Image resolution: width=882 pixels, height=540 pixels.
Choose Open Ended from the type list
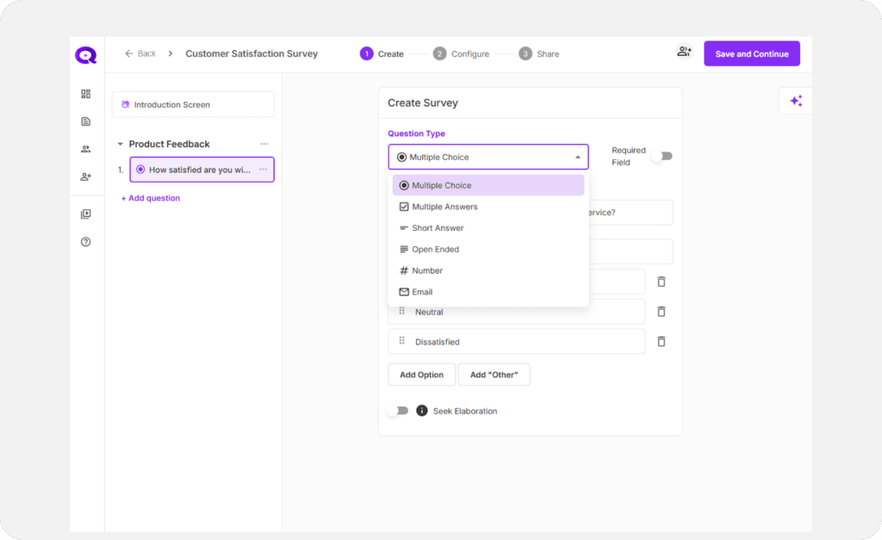435,249
